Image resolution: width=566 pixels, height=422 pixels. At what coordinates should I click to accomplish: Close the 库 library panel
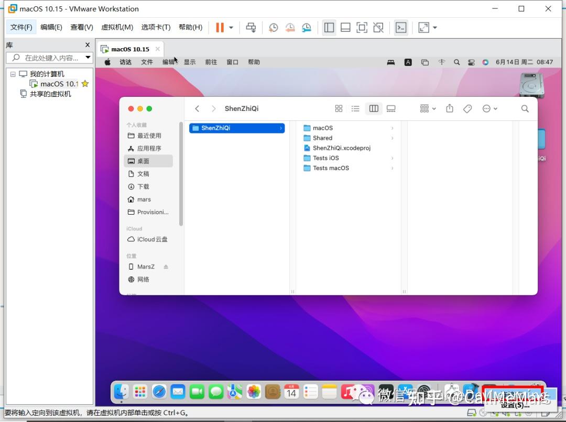coord(88,45)
